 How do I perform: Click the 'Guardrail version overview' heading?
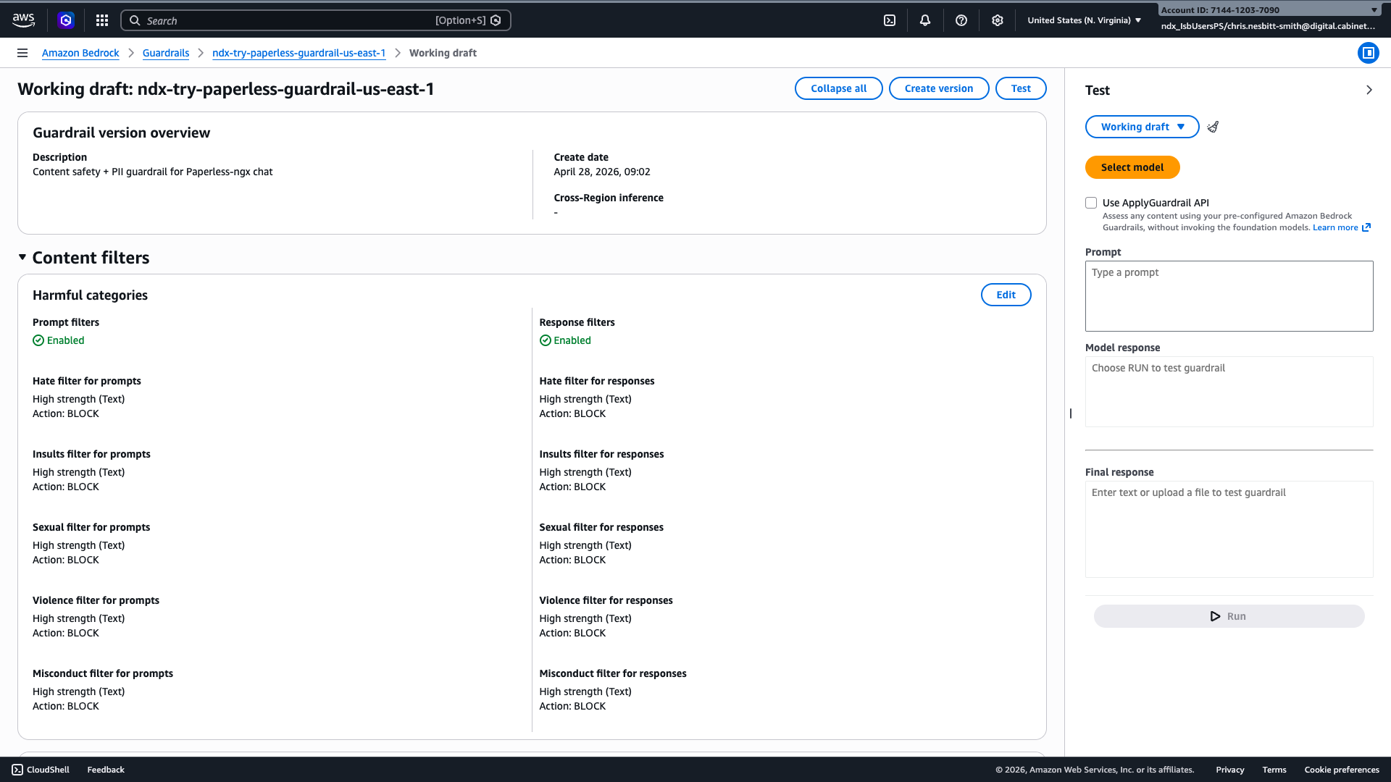[121, 133]
